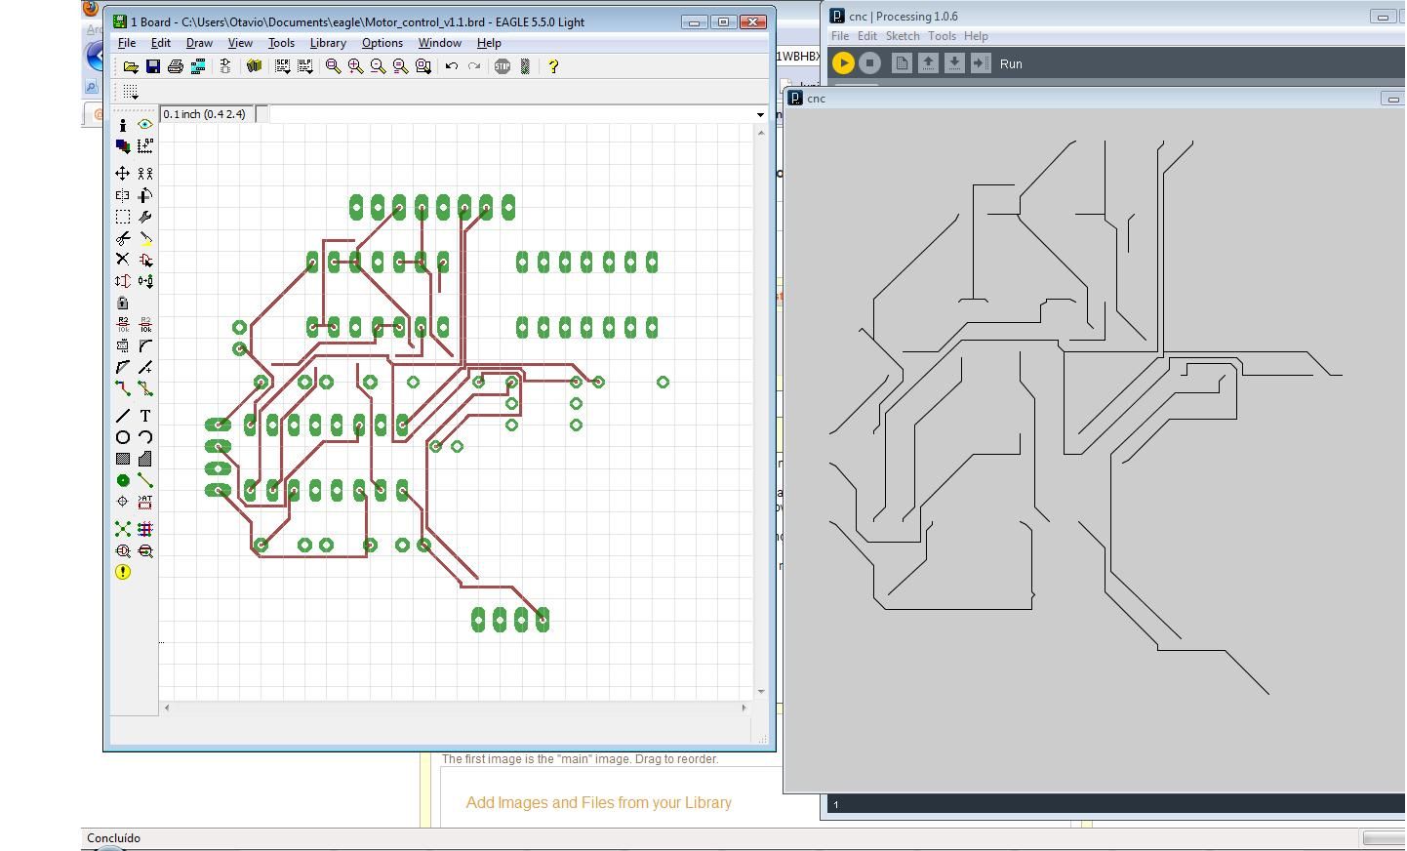Select the Polygon tool
This screenshot has width=1407, height=851.
pyautogui.click(x=144, y=459)
